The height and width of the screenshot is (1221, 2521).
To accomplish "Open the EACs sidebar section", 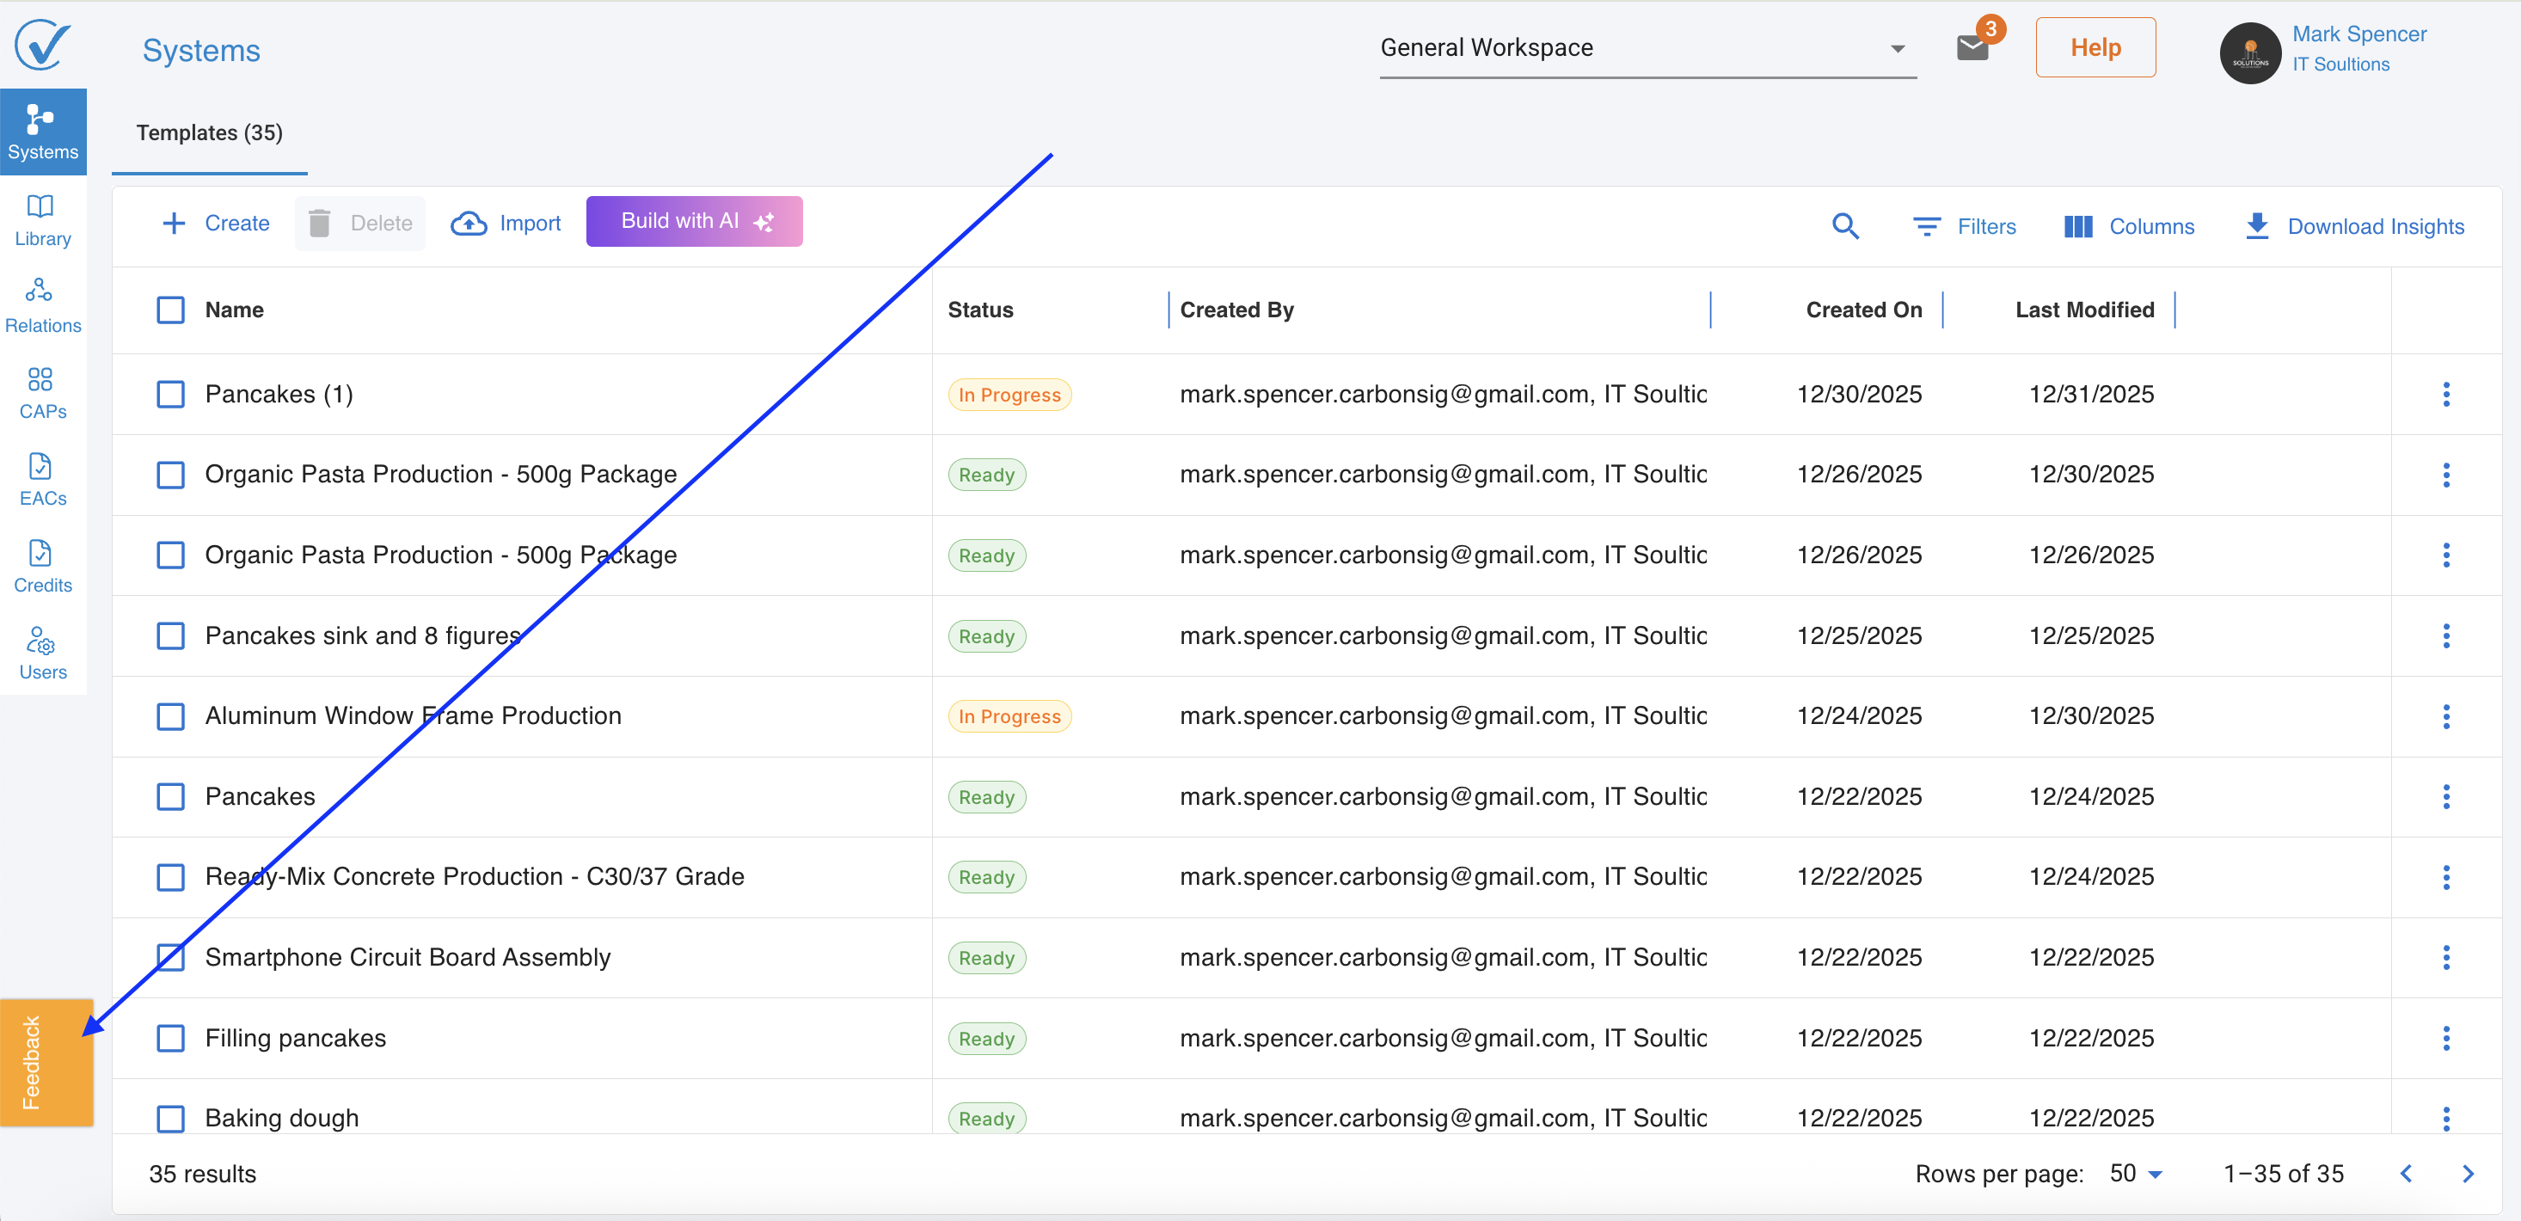I will 42,480.
